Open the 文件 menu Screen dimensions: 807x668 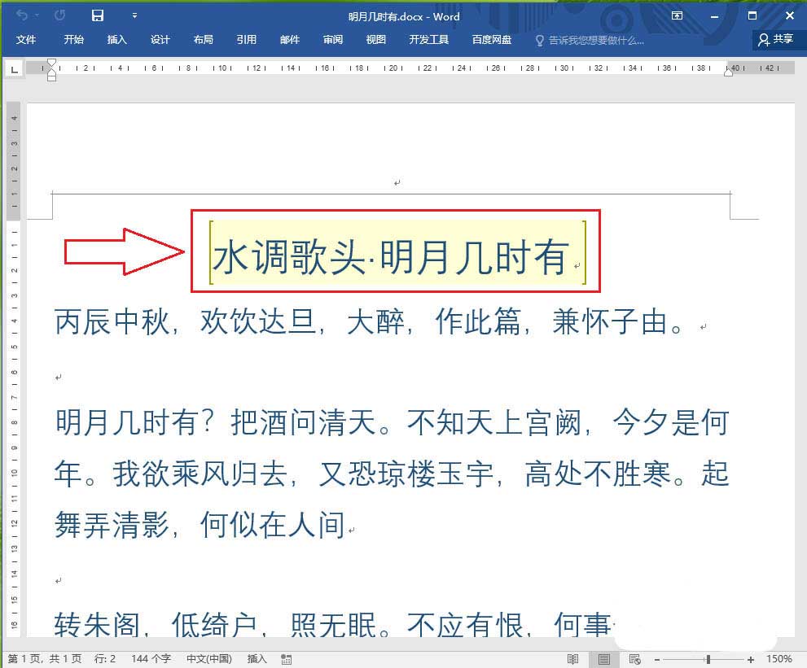click(x=26, y=40)
